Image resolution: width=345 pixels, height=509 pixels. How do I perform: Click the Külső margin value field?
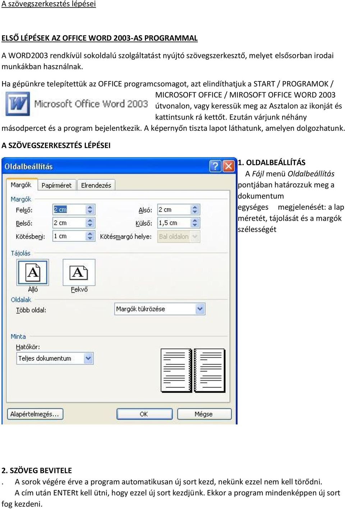(x=174, y=223)
